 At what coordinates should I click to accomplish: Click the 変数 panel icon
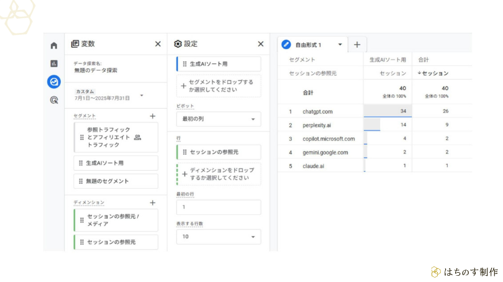[75, 44]
